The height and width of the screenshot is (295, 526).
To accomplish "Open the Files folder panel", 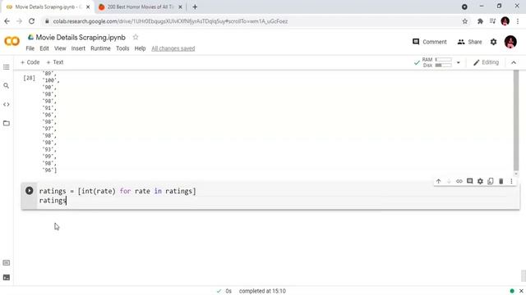I will coord(7,124).
